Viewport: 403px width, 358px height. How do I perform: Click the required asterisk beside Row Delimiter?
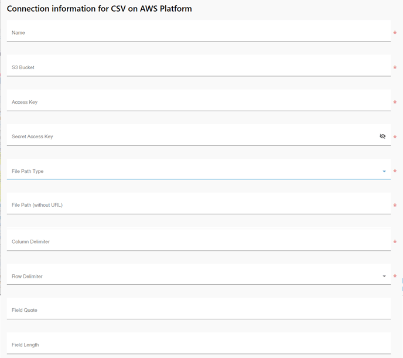tap(395, 277)
